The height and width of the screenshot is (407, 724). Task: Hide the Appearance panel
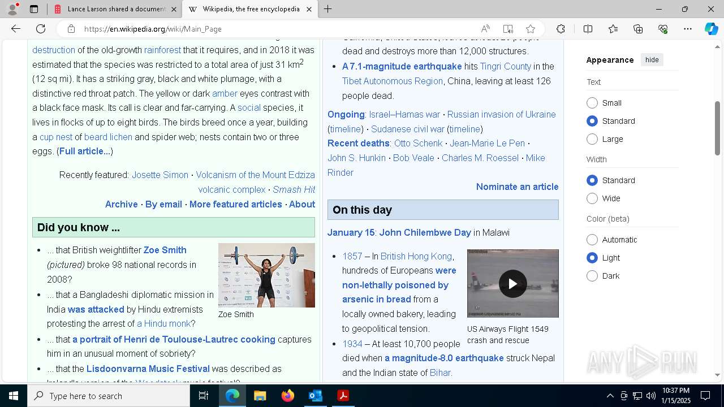click(652, 60)
